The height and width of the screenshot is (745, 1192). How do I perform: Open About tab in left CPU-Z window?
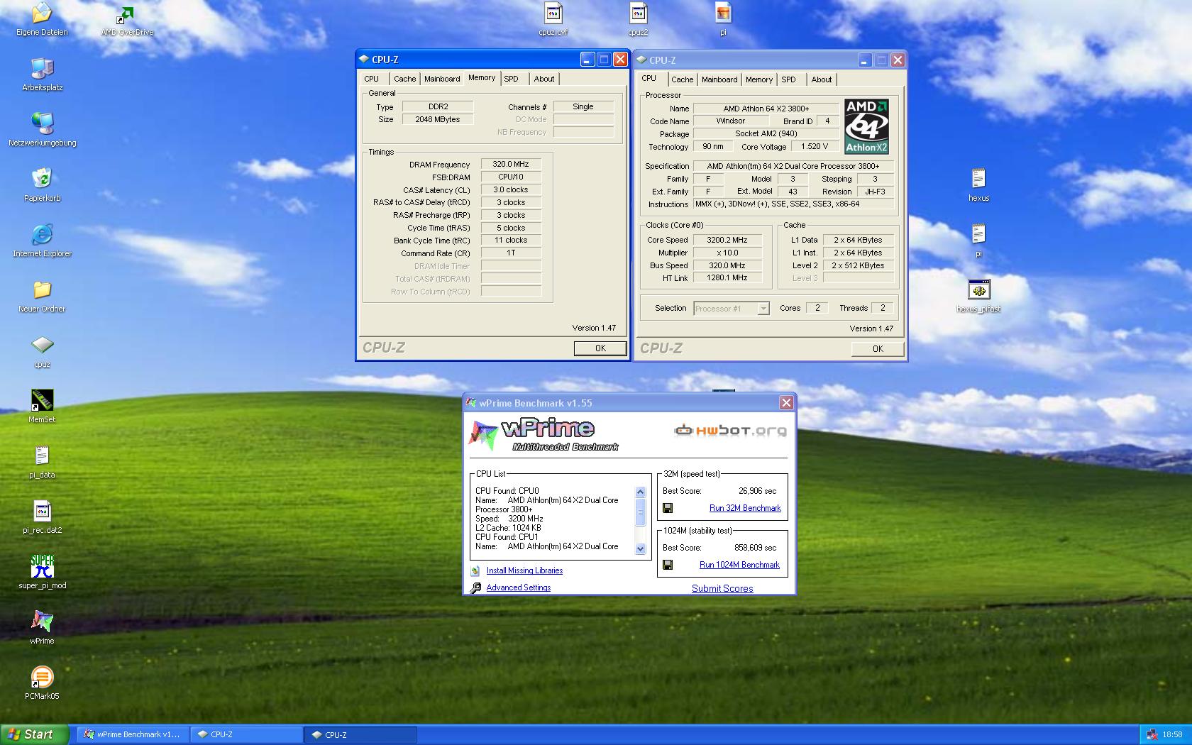point(544,79)
